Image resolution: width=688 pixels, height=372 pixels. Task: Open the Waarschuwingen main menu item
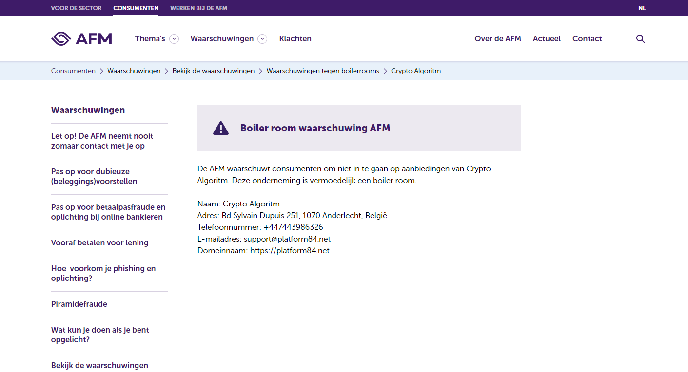tap(222, 39)
